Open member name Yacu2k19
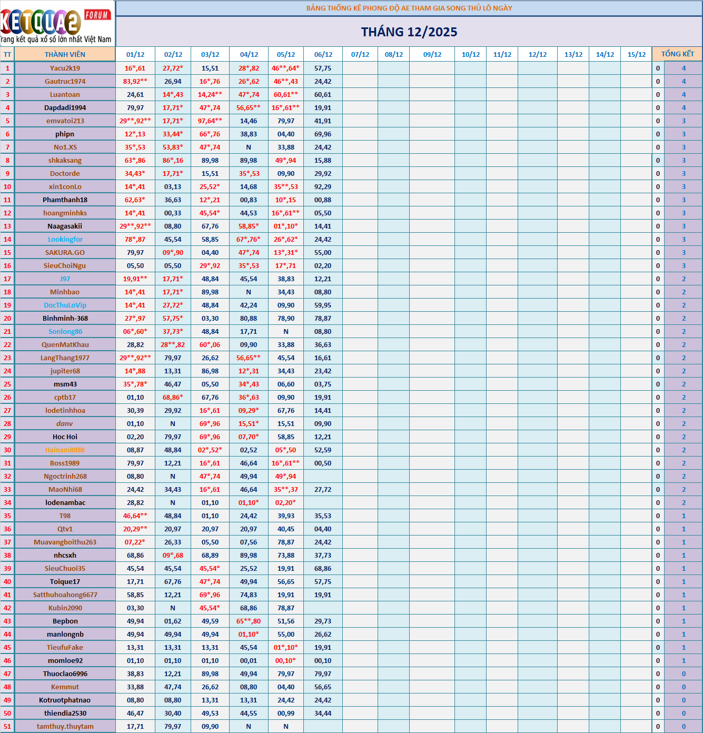 click(x=65, y=68)
